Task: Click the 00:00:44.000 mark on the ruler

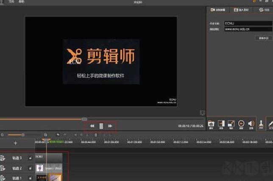Action: pyautogui.click(x=89, y=142)
